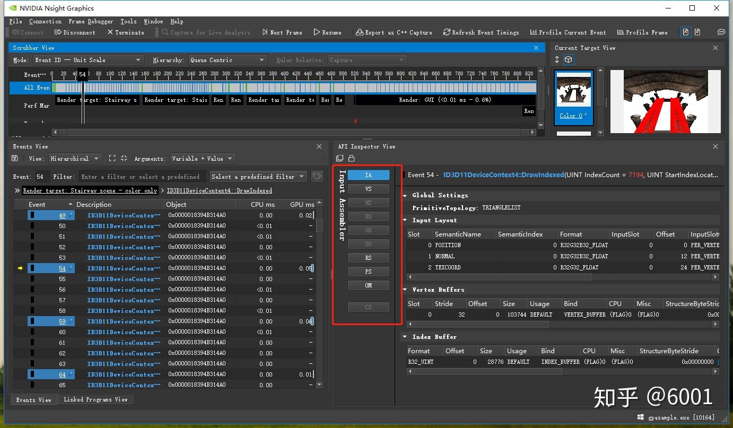Click the expand all icon in Events View
The width and height of the screenshot is (733, 428).
click(112, 158)
